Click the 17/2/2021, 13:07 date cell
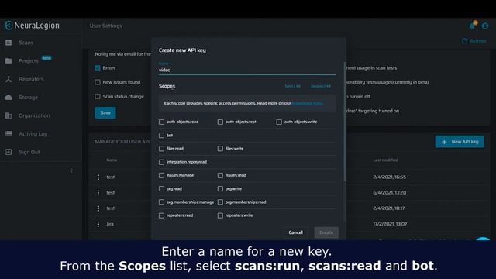The width and height of the screenshot is (496, 279). [390, 224]
